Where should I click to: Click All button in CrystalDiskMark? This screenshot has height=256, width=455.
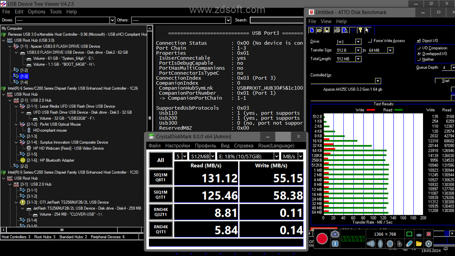tap(161, 160)
